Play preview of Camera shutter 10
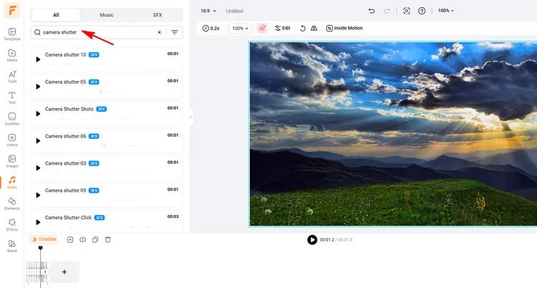Screen dimensions: 537x288 [38, 59]
